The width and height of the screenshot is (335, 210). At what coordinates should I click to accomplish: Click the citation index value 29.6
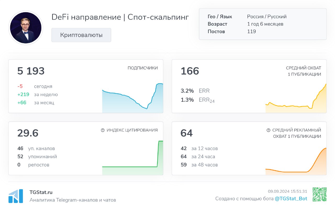click(x=28, y=133)
